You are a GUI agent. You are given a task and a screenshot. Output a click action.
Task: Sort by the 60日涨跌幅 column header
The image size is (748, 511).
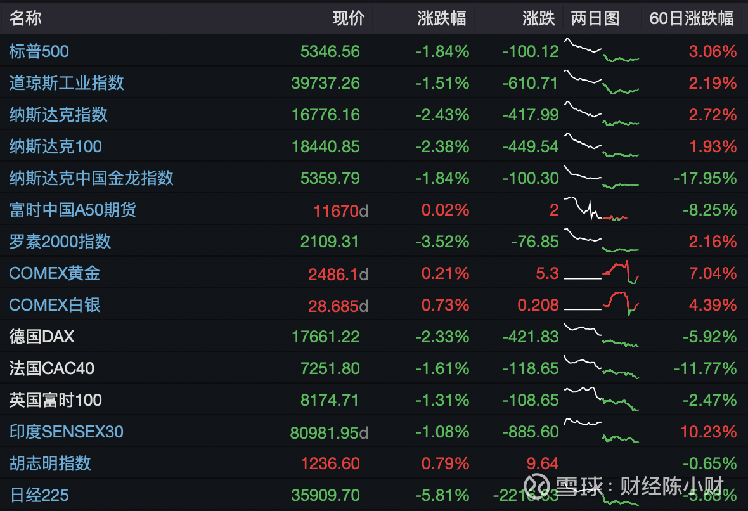pyautogui.click(x=692, y=18)
